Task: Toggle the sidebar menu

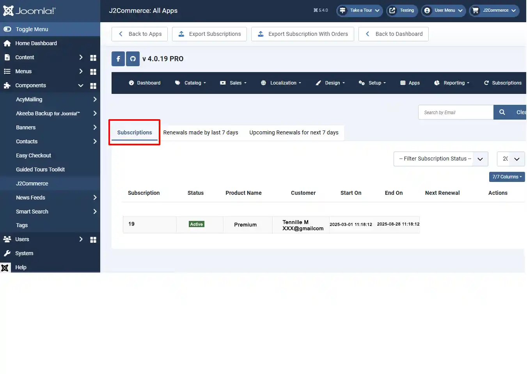Action: pyautogui.click(x=50, y=29)
